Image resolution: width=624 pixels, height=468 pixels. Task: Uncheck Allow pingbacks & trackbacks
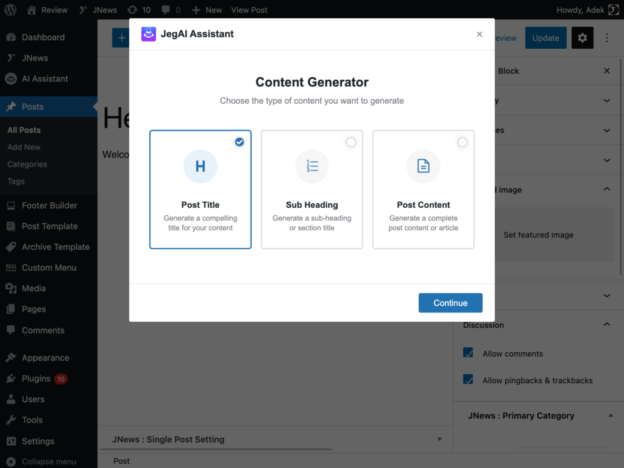[468, 380]
